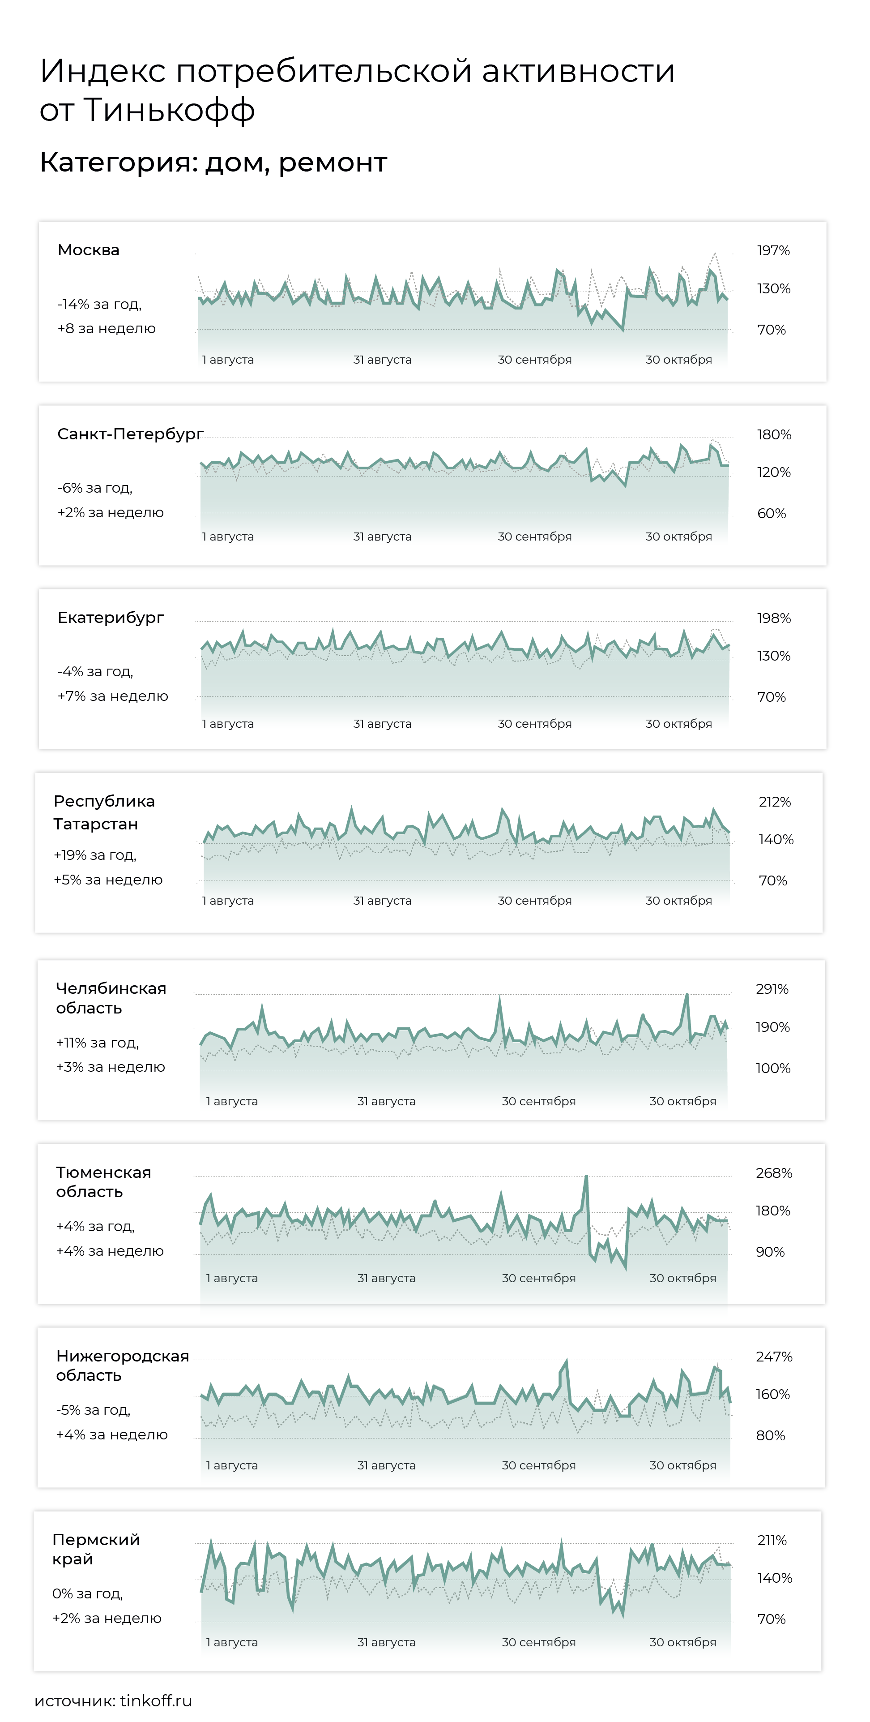Screen dimensions: 870x1722
Task: Click the 268% label in Тюменская chart
Action: point(774,1172)
